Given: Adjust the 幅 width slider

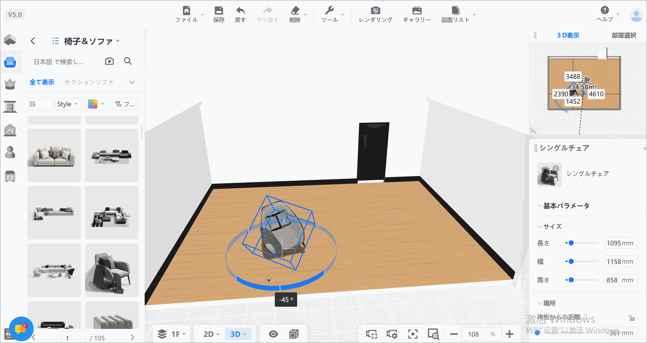Looking at the screenshot, I should tap(581, 261).
